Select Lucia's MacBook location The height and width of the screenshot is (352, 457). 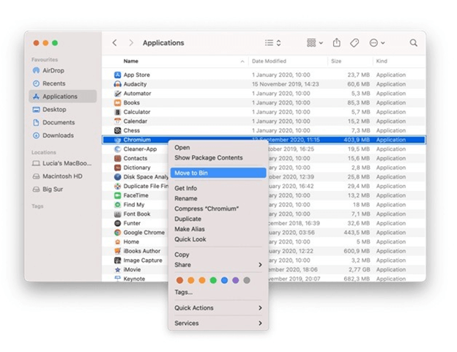tap(62, 163)
